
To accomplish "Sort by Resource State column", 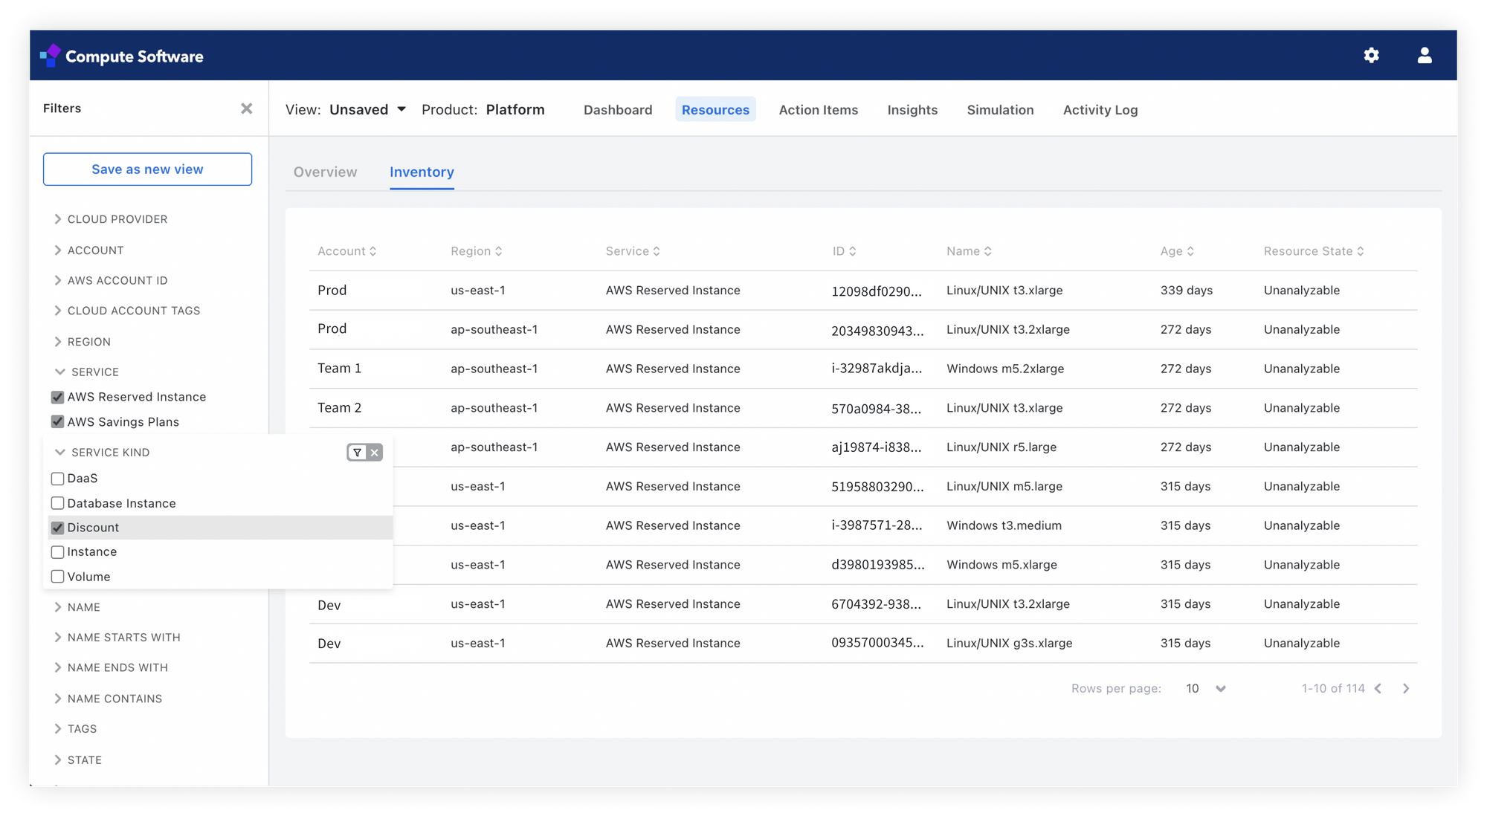I will tap(1313, 251).
